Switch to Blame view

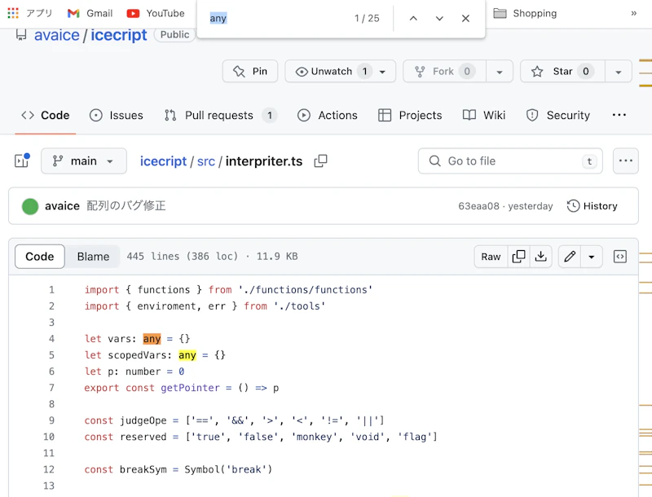pyautogui.click(x=93, y=257)
